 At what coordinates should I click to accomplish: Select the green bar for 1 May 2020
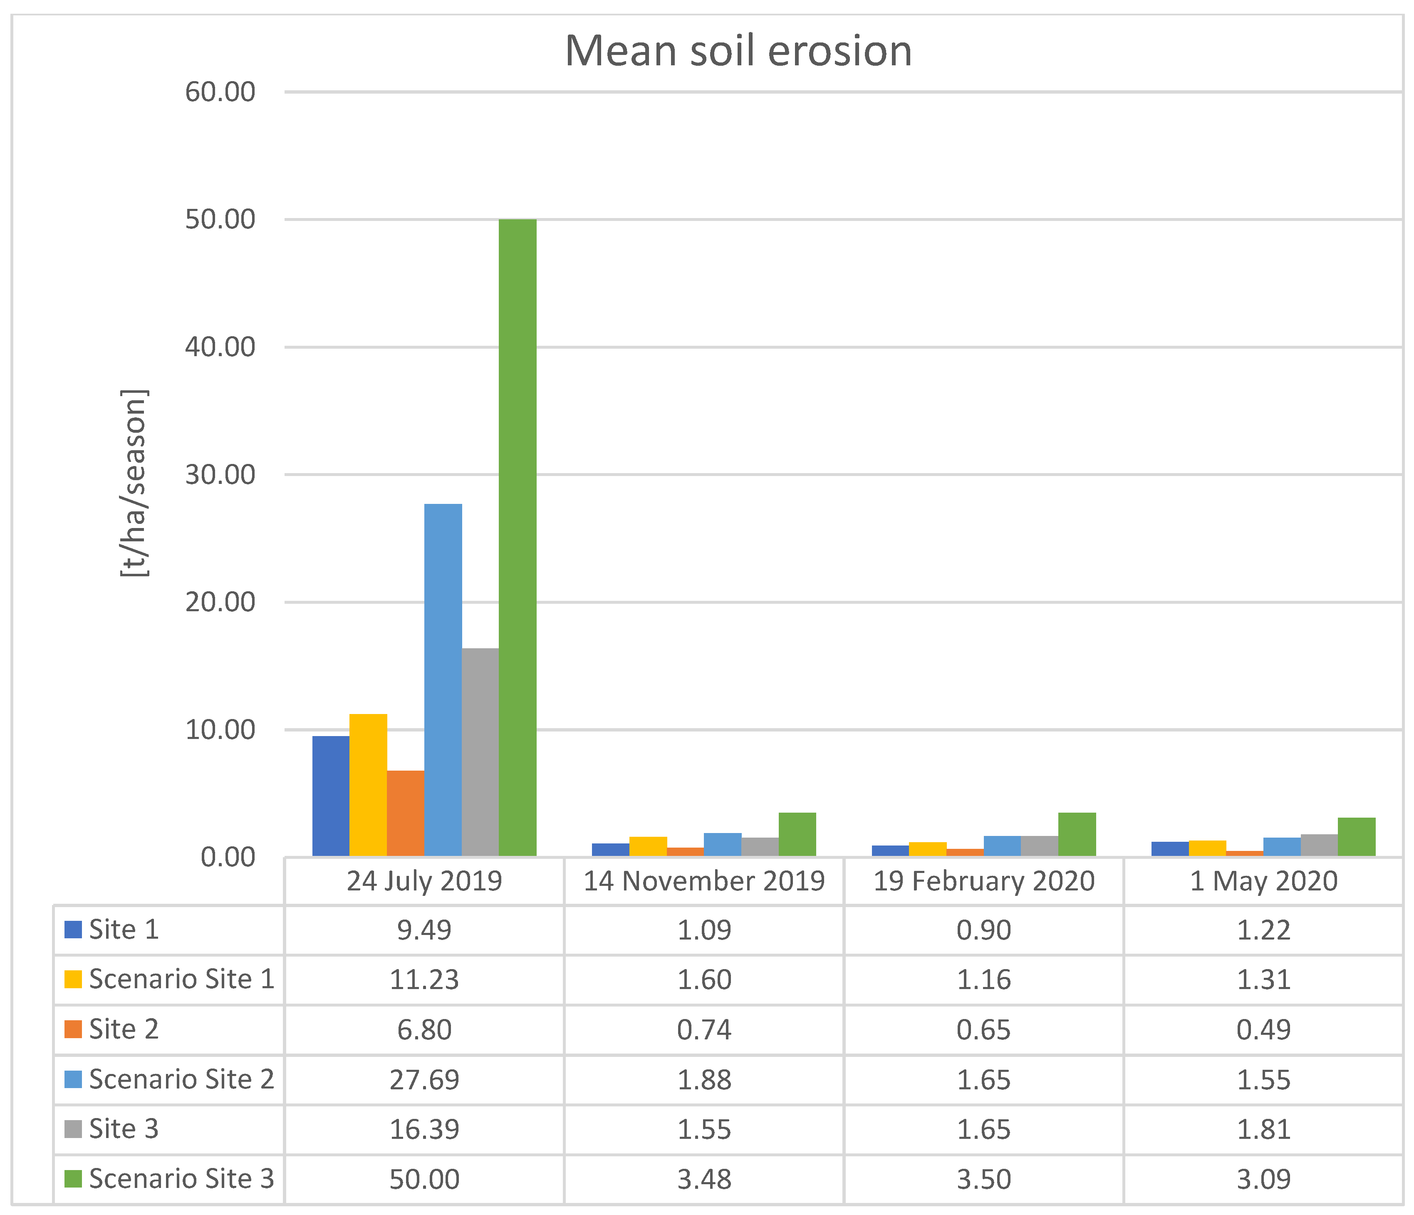click(x=1357, y=837)
